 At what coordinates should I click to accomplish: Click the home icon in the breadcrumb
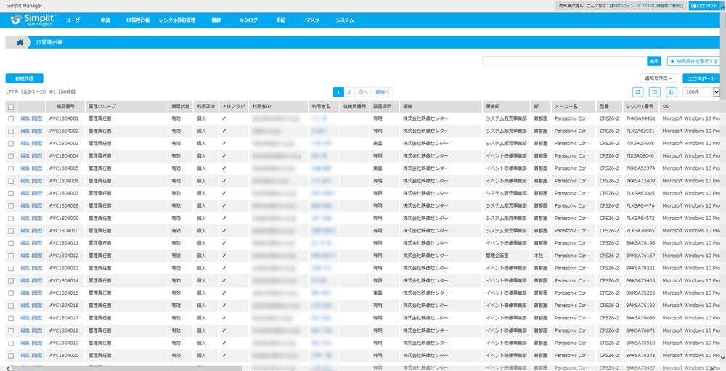(20, 42)
